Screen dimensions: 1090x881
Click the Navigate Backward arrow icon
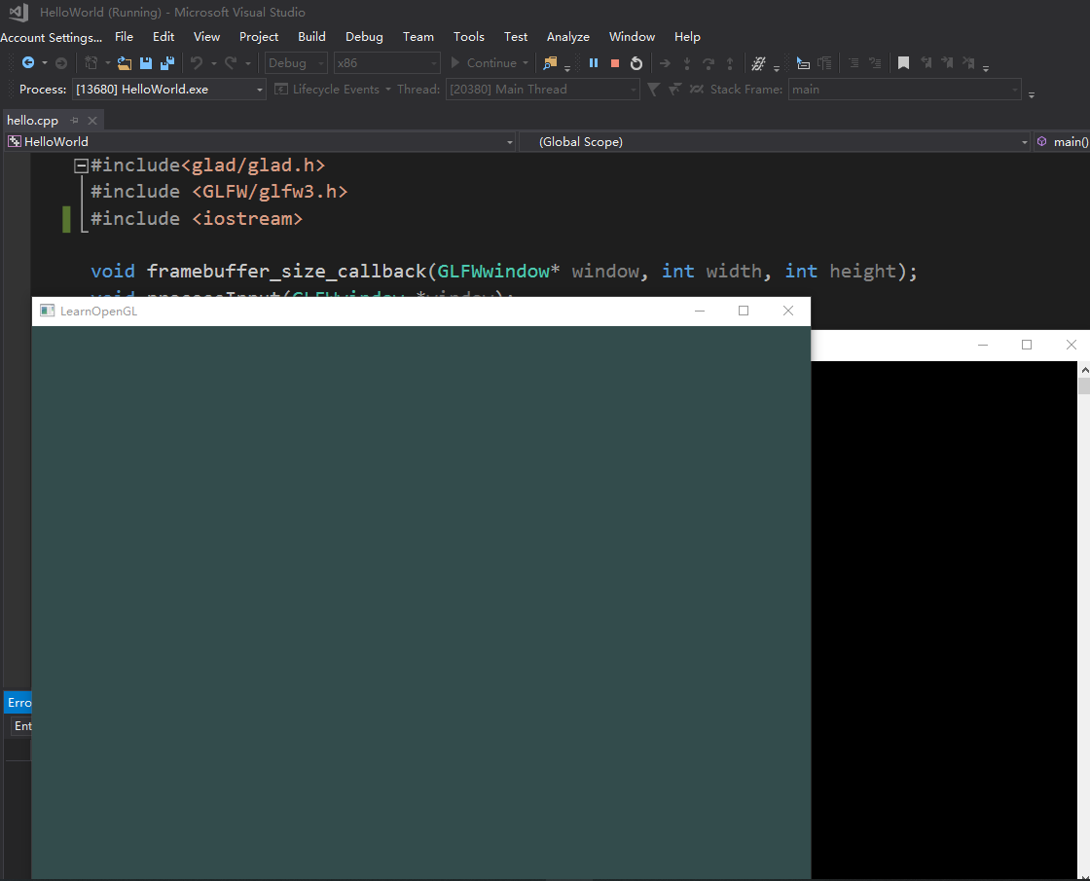pyautogui.click(x=27, y=63)
